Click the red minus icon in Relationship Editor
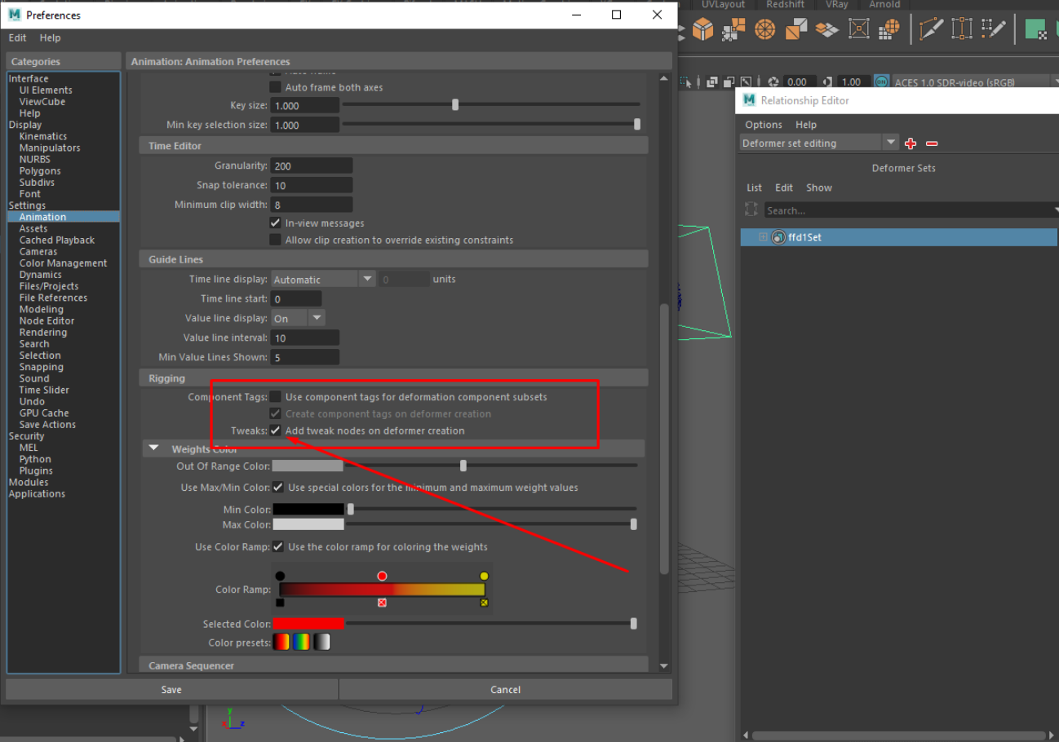 (x=932, y=144)
